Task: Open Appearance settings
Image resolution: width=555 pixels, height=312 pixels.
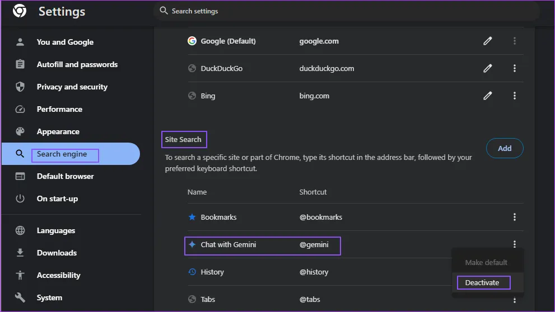Action: (58, 131)
